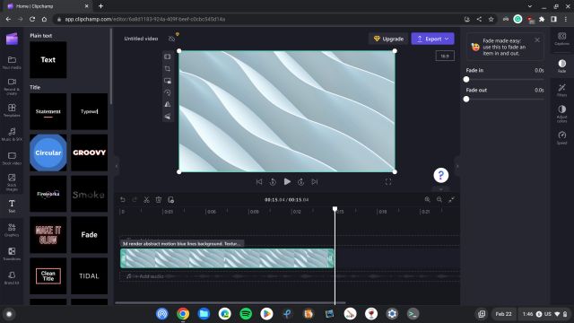Zoom in on the timeline

point(427,199)
